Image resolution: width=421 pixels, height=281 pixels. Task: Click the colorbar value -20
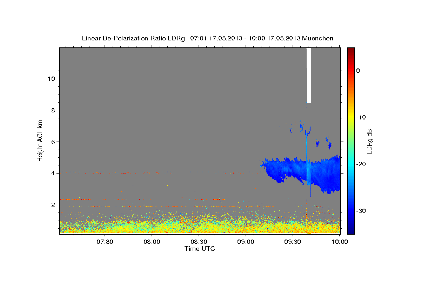click(x=361, y=164)
